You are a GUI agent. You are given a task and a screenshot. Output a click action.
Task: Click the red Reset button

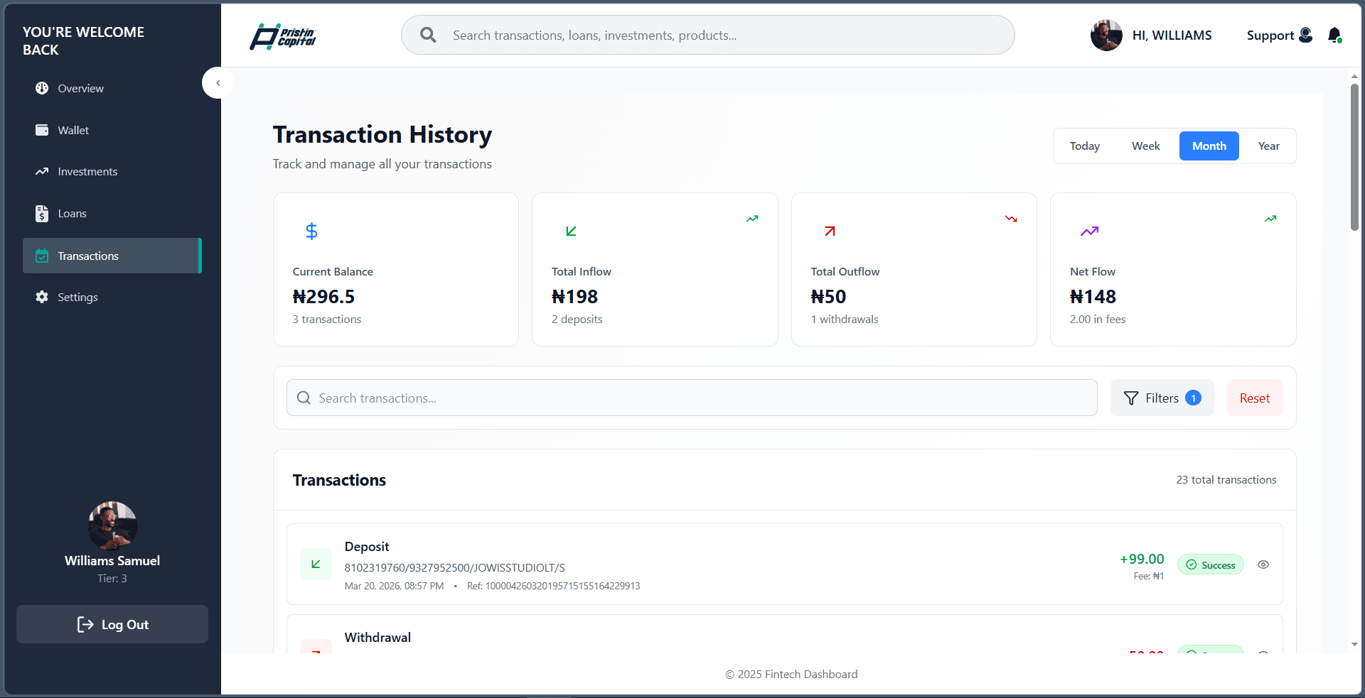[x=1254, y=398]
